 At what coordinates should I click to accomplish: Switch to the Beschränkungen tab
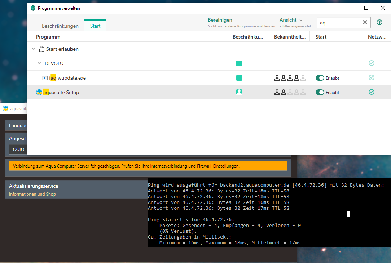[60, 26]
